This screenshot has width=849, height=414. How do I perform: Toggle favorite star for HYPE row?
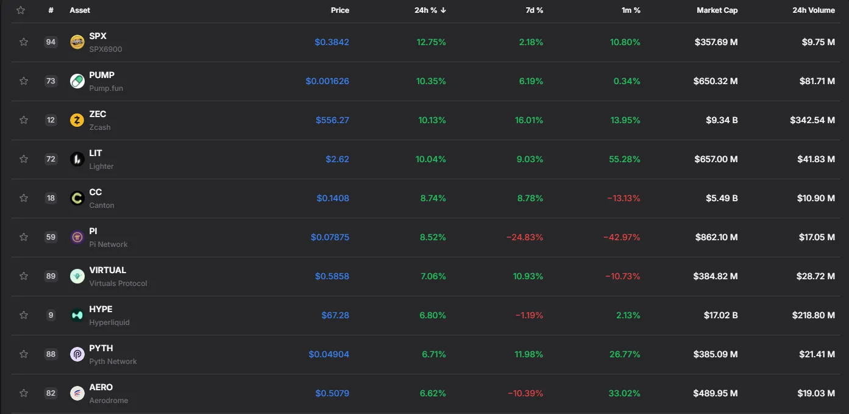point(24,315)
